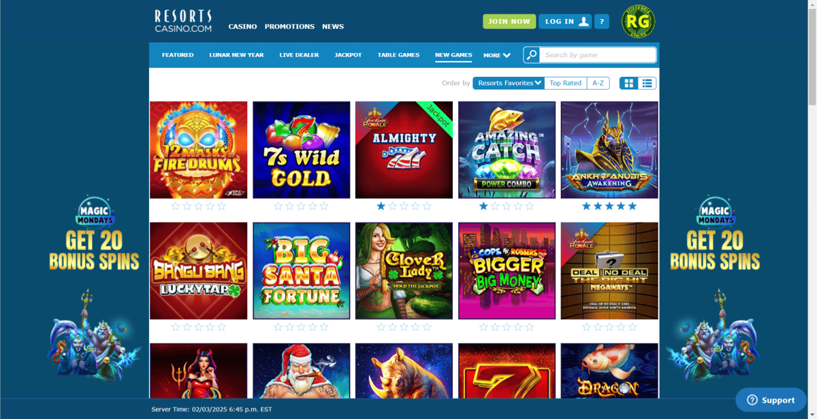This screenshot has width=817, height=419.
Task: Click the Log In button
Action: pyautogui.click(x=565, y=22)
